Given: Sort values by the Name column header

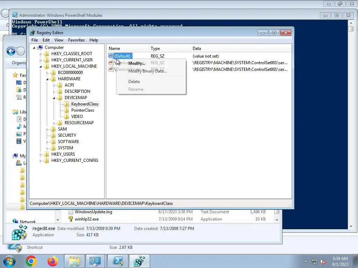Looking at the screenshot, I should pyautogui.click(x=128, y=49).
